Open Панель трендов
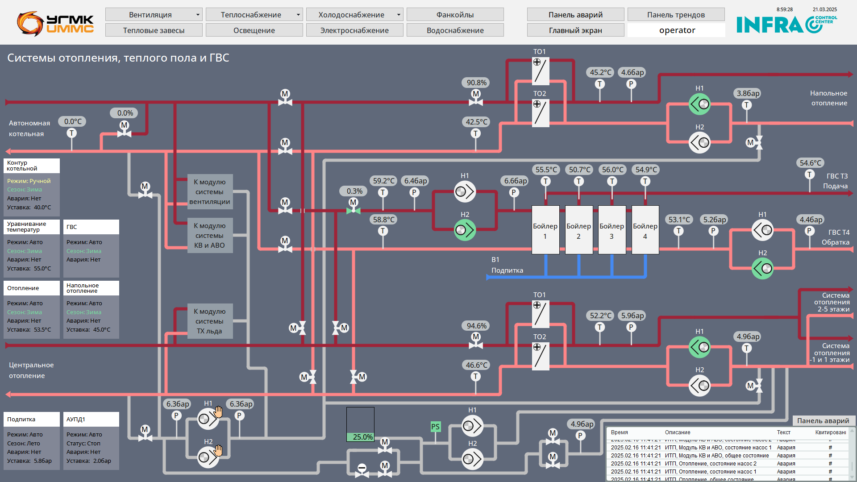The image size is (857, 482). [x=676, y=15]
